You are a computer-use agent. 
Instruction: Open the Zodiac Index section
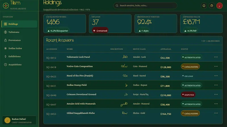point(19,48)
